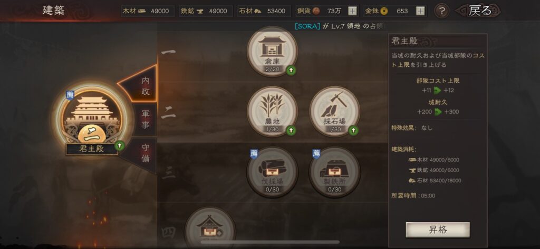Select the locked 伐採場 lumber yard icon
540x249 pixels.
click(x=272, y=172)
